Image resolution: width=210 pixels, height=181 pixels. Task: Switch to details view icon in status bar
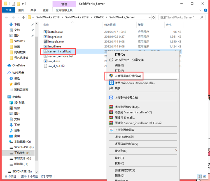200,177
